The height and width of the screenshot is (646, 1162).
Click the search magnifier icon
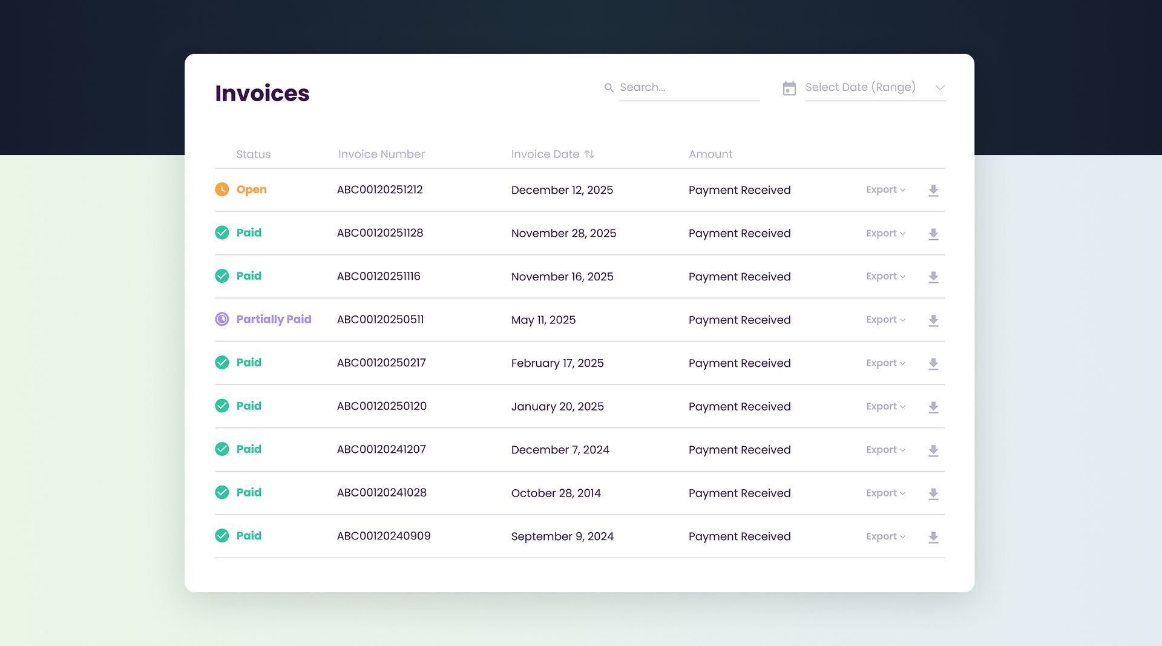[x=609, y=87]
